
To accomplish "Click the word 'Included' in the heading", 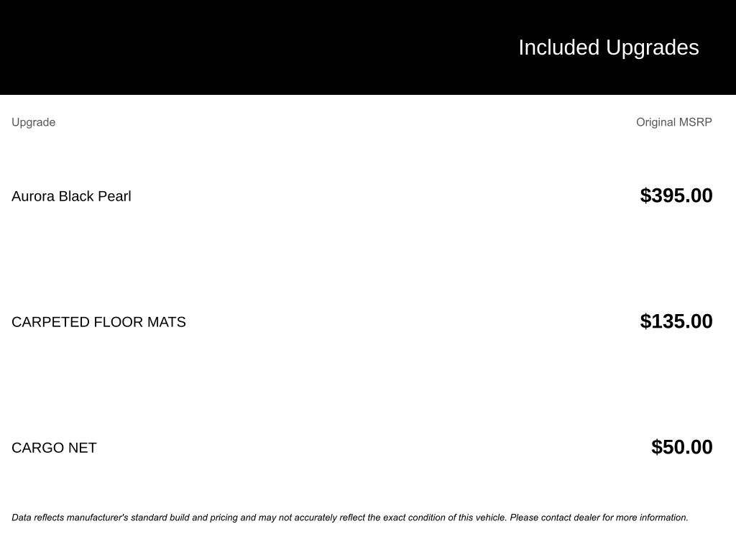I will [x=558, y=47].
